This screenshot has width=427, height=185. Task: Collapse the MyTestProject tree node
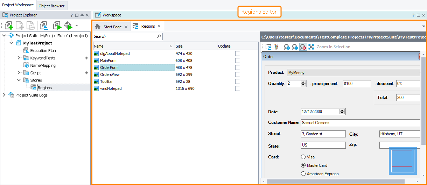pos(12,43)
